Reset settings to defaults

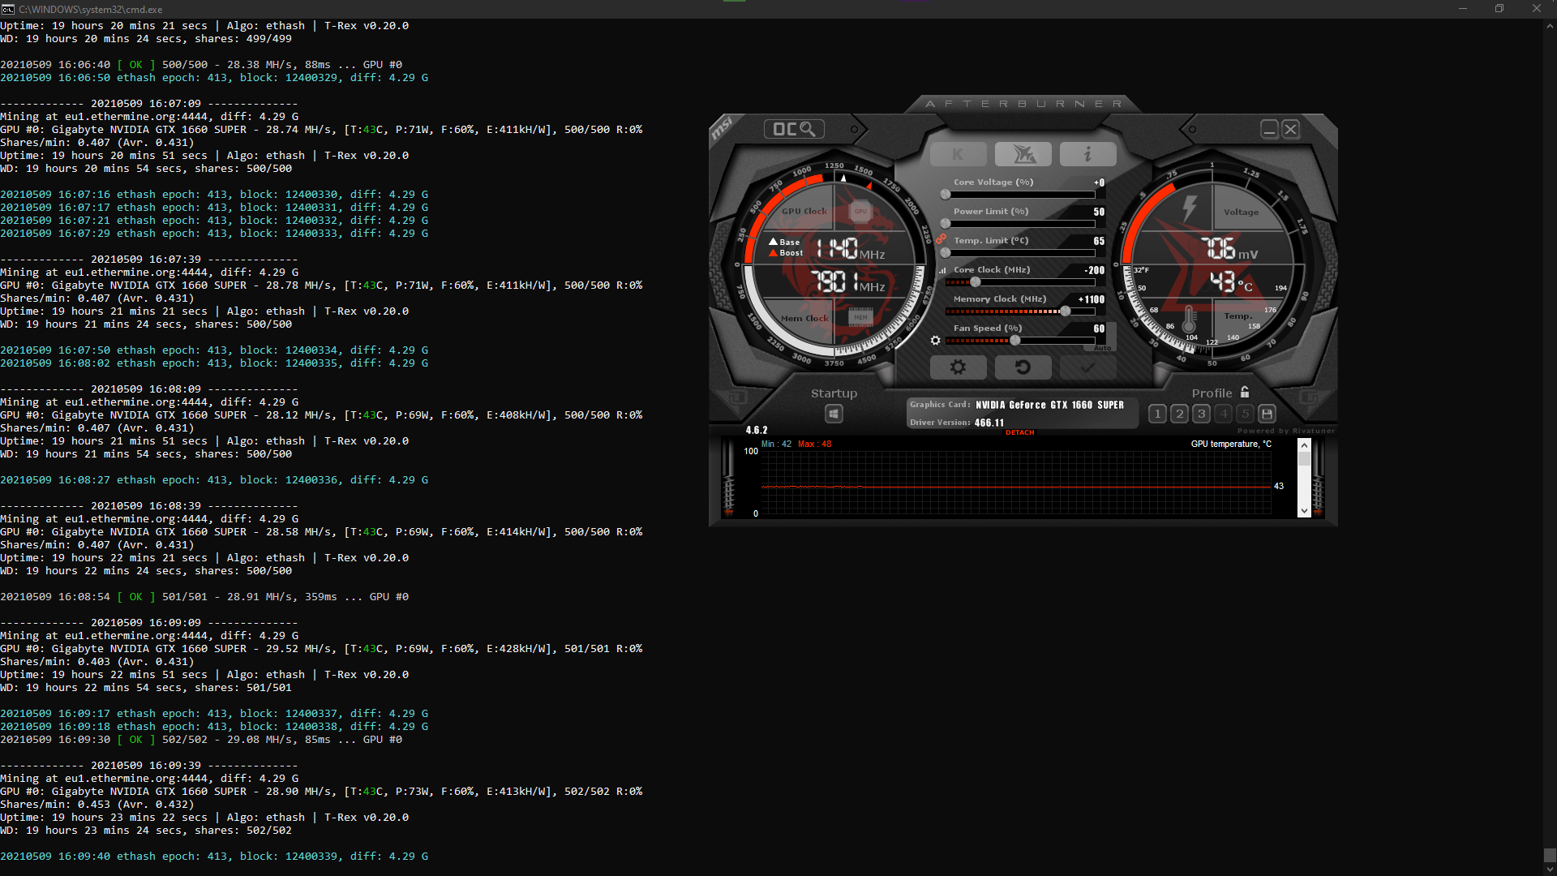[1023, 367]
